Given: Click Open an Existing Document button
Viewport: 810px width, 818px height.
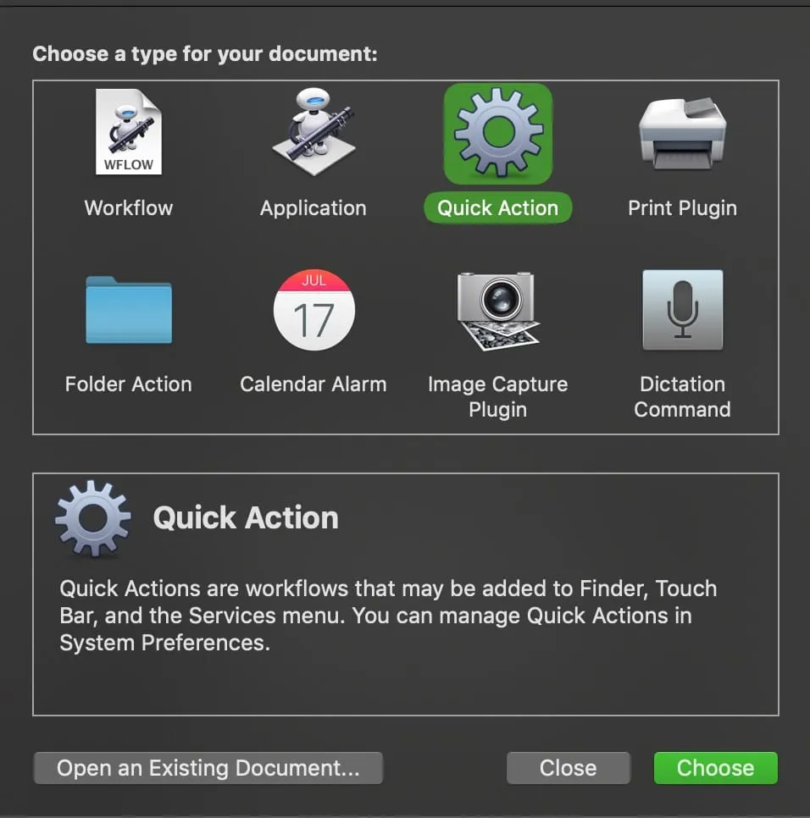Looking at the screenshot, I should (x=208, y=768).
